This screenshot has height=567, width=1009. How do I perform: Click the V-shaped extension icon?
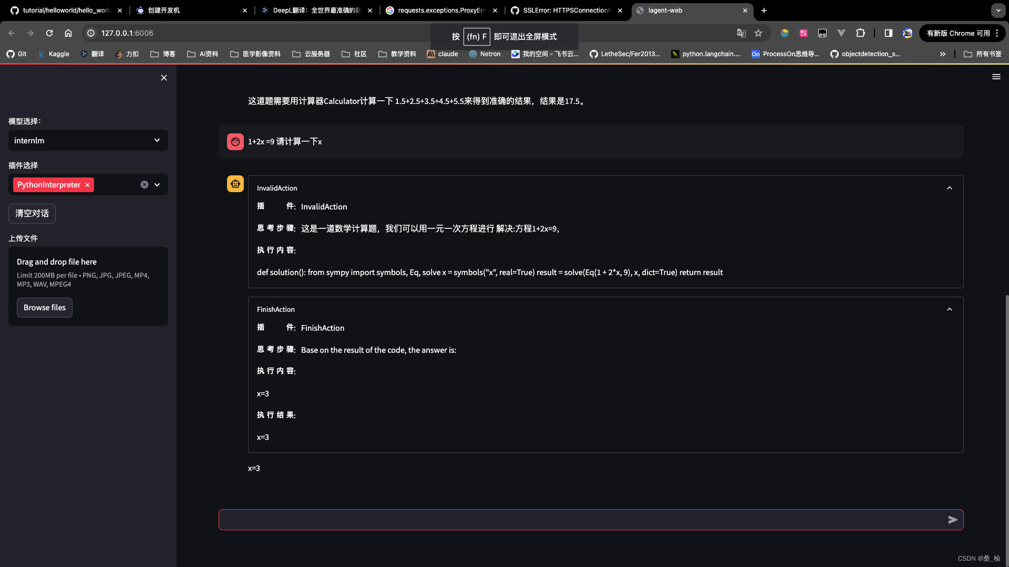(x=841, y=33)
